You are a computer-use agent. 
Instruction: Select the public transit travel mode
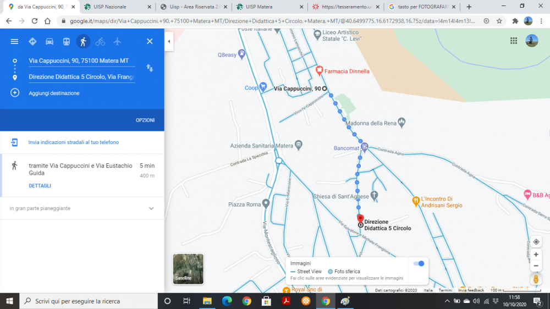pos(66,41)
